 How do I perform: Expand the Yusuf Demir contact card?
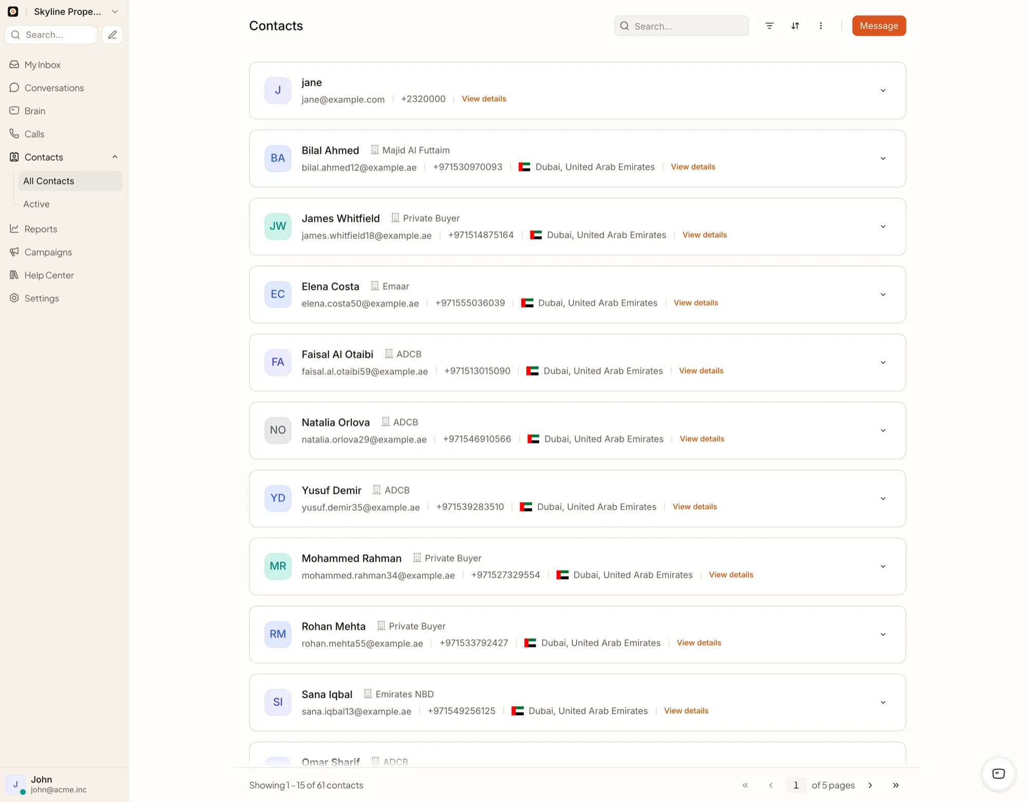883,499
